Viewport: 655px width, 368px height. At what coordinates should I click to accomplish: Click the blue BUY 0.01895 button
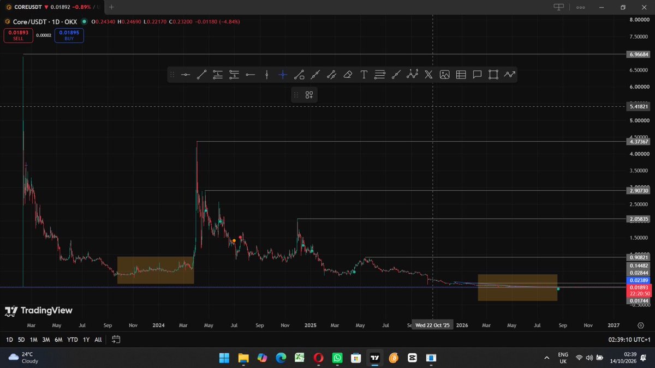tap(69, 35)
